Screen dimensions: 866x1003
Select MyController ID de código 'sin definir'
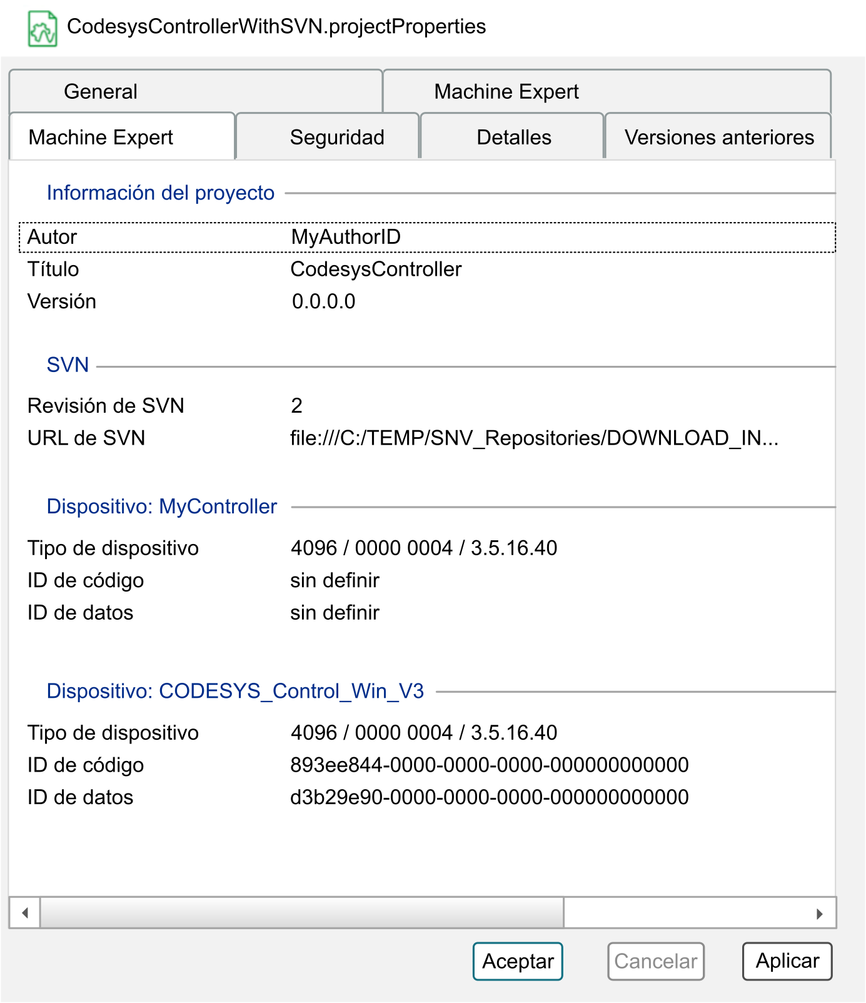click(335, 580)
